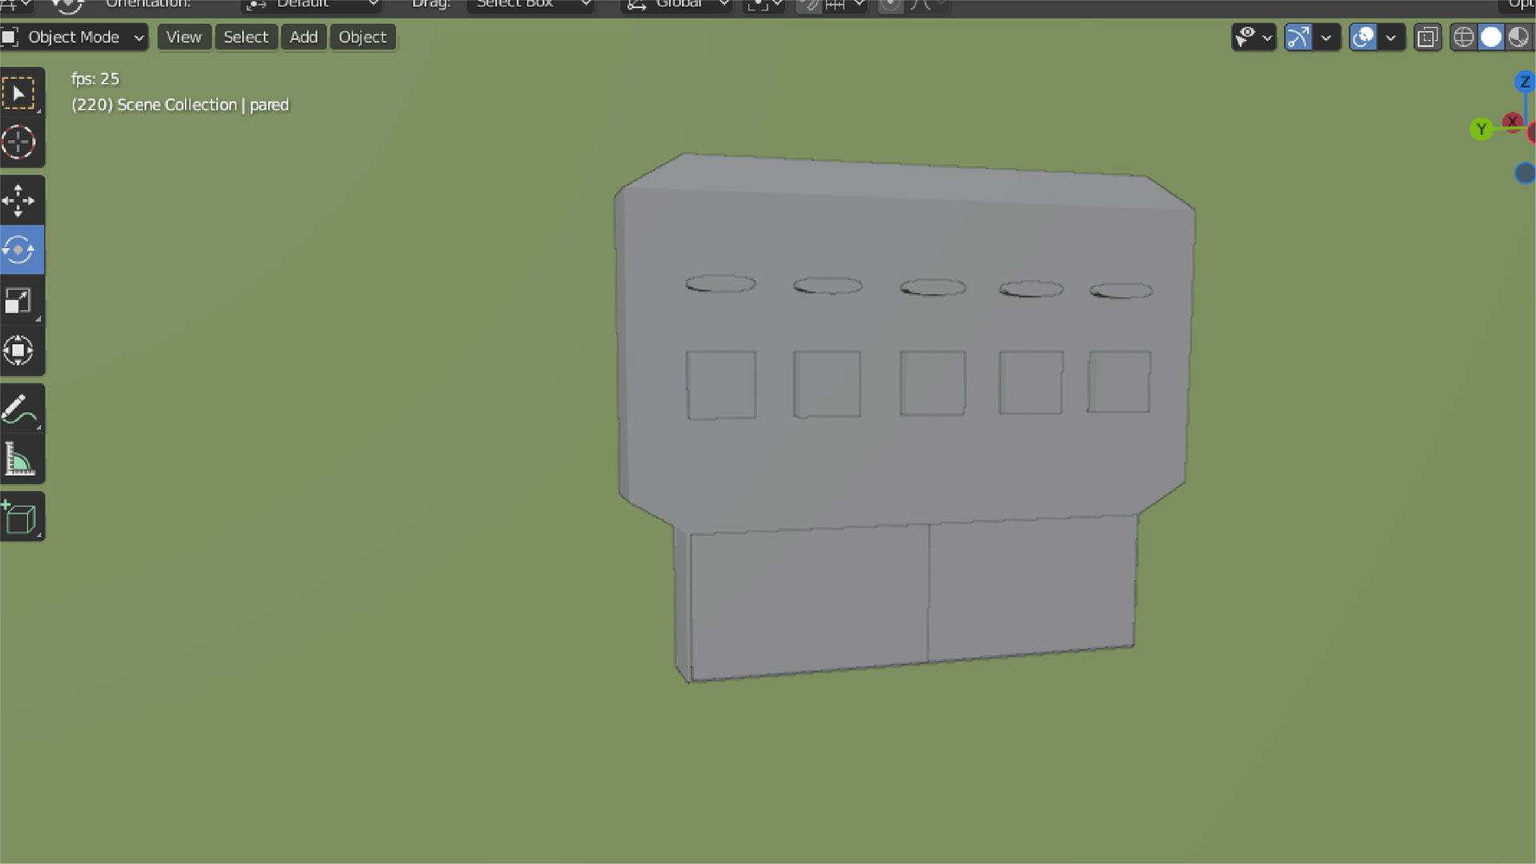
Task: Toggle the snapping magnet icon
Action: [809, 6]
